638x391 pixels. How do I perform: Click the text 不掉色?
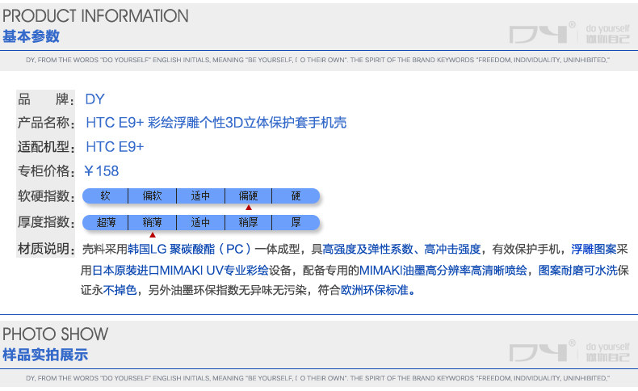tap(120, 290)
